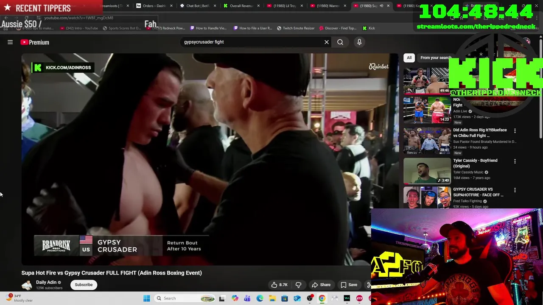Select the From your search chip
Image resolution: width=543 pixels, height=305 pixels.
[436, 58]
